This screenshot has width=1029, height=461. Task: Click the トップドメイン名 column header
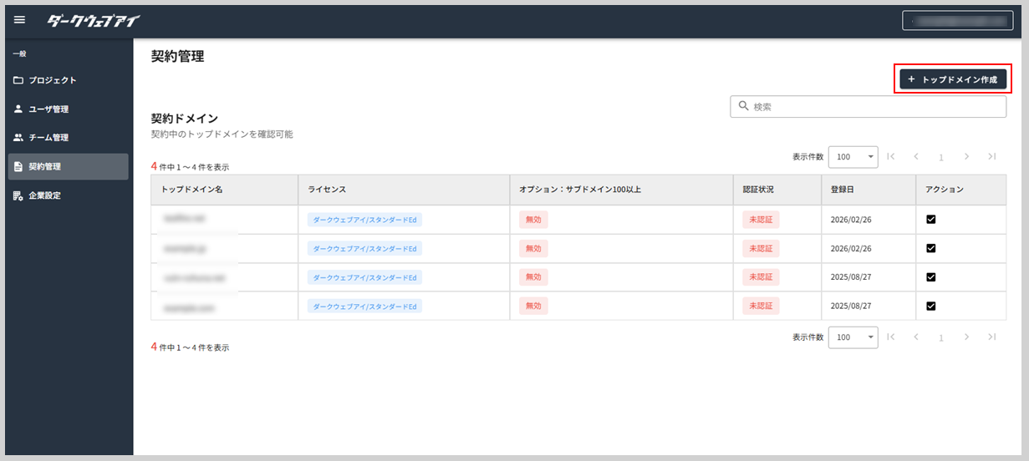pyautogui.click(x=192, y=190)
